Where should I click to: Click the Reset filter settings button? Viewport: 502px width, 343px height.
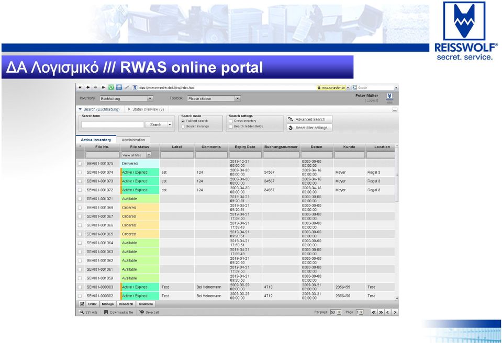tap(309, 128)
